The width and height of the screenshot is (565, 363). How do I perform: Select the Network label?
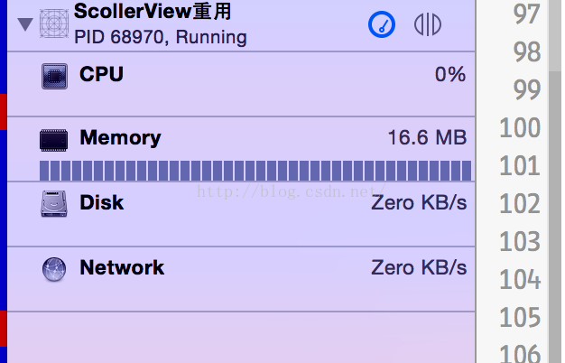122,268
